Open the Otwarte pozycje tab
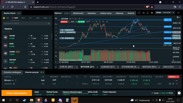The height and width of the screenshot is (103, 183). pyautogui.click(x=32, y=72)
